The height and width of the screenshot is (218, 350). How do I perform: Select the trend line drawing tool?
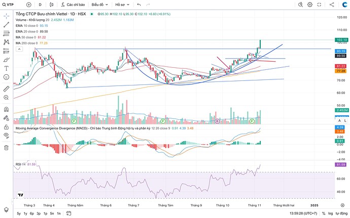click(x=6, y=25)
